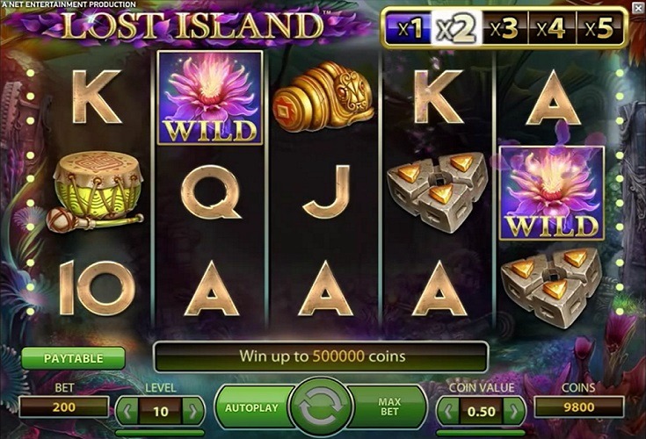Select the x3 multiplier tab

pyautogui.click(x=504, y=28)
